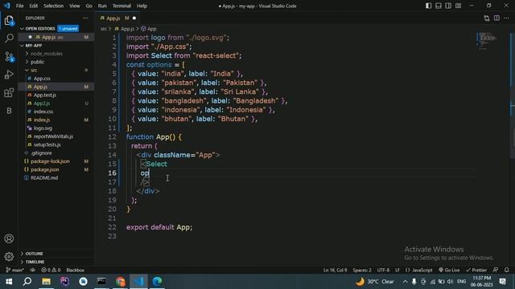The width and height of the screenshot is (515, 289).
Task: Click errors and warnings count in status bar
Action: coord(51,270)
